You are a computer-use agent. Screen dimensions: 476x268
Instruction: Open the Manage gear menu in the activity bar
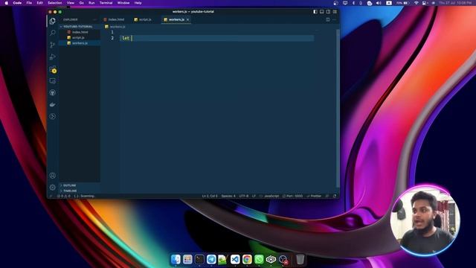coord(53,187)
